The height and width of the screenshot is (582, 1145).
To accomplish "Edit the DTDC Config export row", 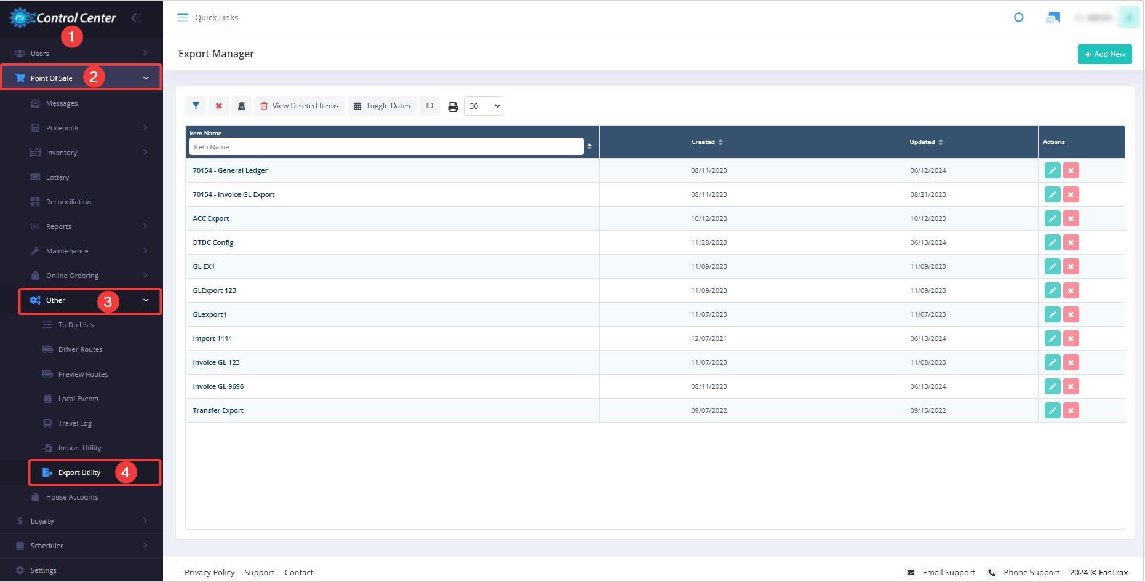I will click(x=1052, y=242).
